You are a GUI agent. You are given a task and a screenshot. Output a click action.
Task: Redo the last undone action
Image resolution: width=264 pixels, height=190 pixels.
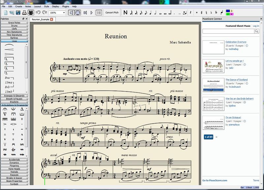pos(45,13)
